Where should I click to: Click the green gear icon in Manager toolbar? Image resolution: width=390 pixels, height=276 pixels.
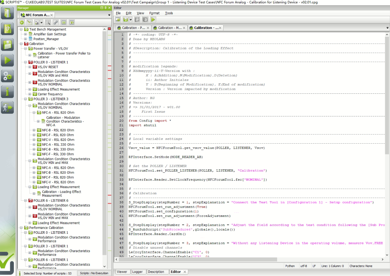[22, 22]
